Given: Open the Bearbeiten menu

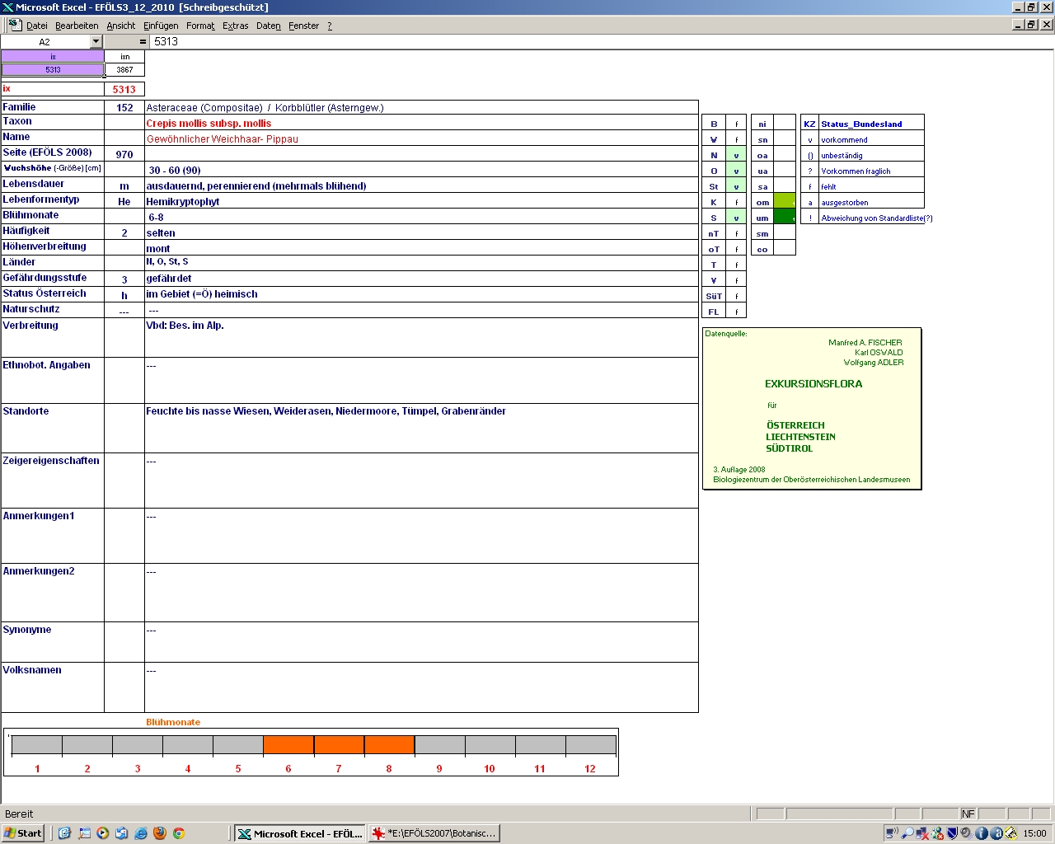Looking at the screenshot, I should (x=77, y=26).
